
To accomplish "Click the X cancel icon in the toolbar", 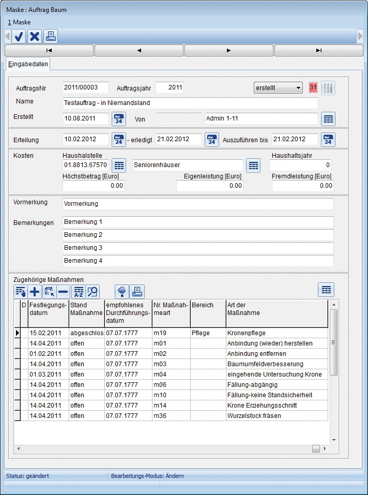I will [x=35, y=36].
